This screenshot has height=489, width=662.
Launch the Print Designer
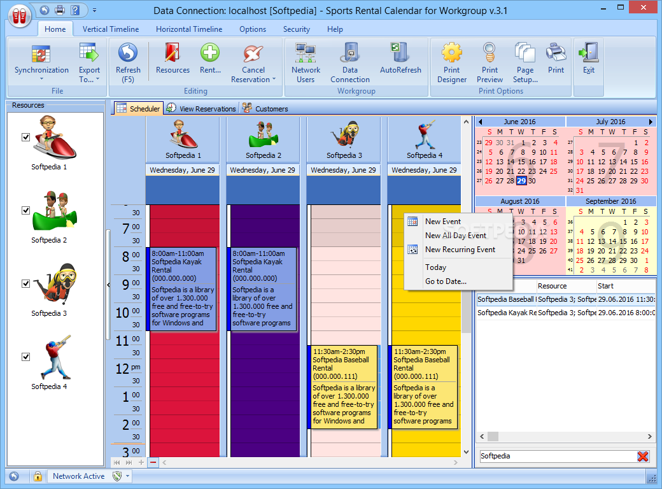[452, 62]
